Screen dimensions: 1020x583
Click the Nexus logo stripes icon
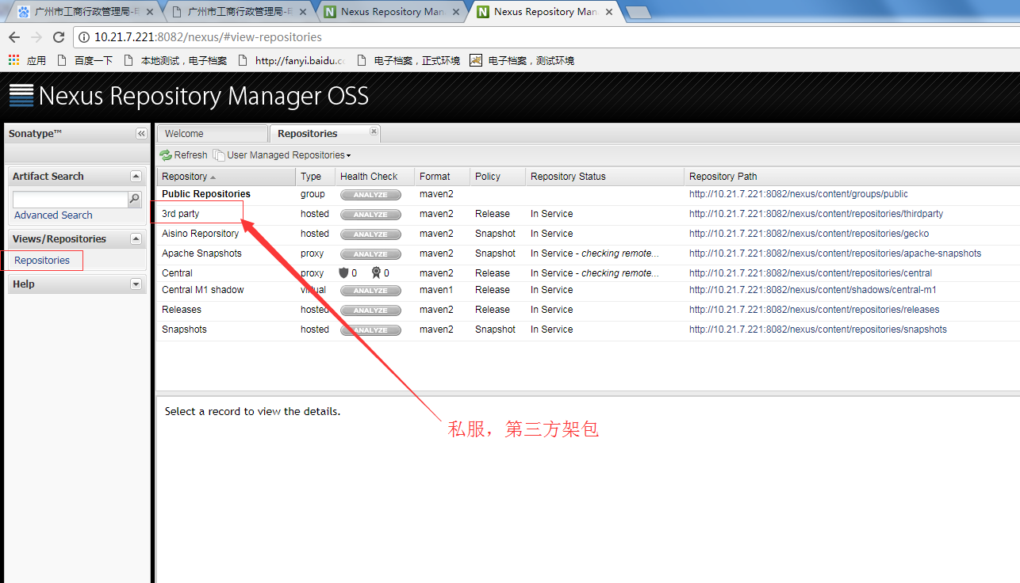(x=21, y=95)
